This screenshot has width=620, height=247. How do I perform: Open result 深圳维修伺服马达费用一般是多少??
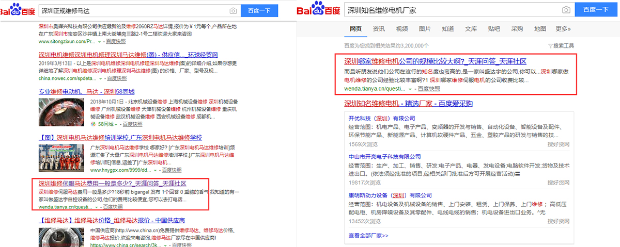(112, 184)
